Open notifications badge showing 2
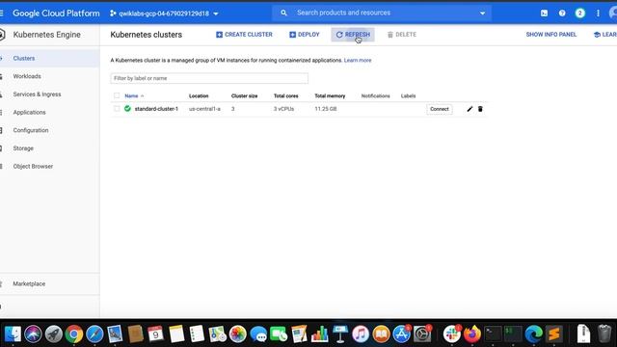617x347 pixels. (579, 13)
